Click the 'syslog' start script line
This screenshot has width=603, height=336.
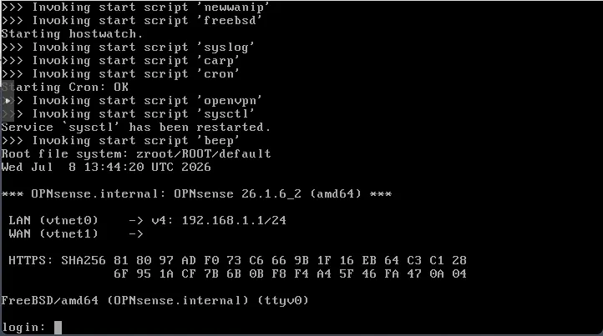[128, 48]
